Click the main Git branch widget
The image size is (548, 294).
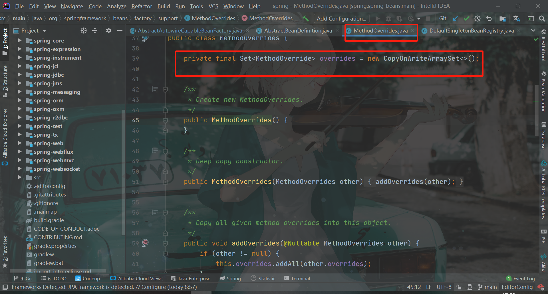(487, 287)
